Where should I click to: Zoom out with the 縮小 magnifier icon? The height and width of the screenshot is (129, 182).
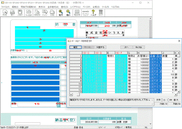(x=68, y=13)
